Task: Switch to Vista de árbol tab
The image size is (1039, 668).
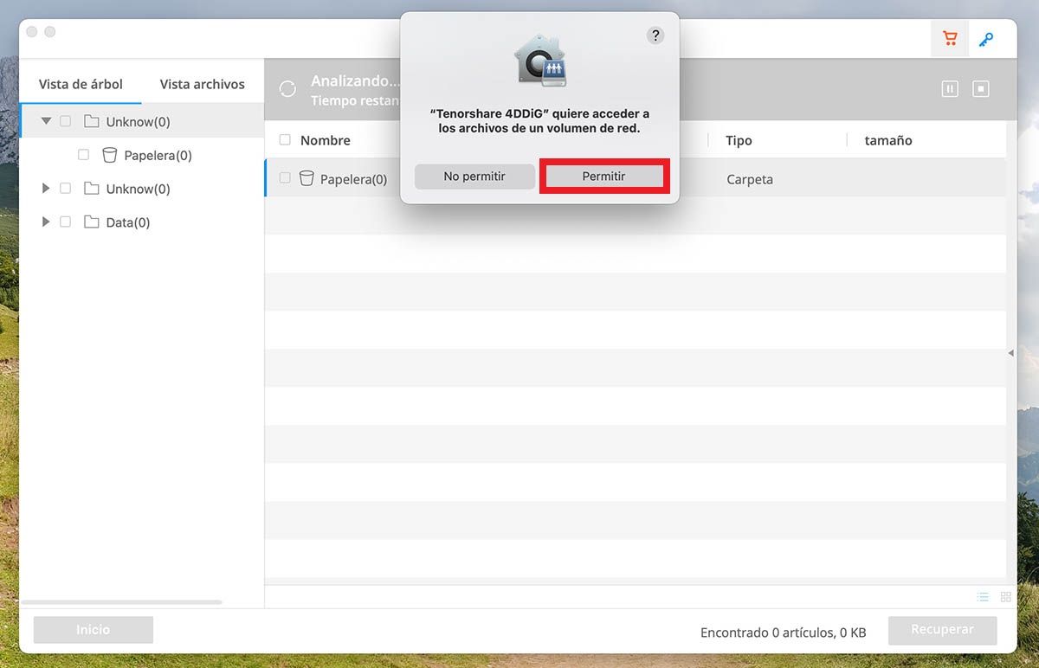Action: pyautogui.click(x=81, y=84)
